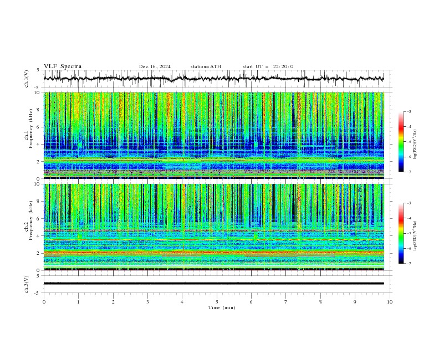The width and height of the screenshot is (439, 339).
Task: Click the "ch.3(V)" waveform axis label
Action: [27, 284]
